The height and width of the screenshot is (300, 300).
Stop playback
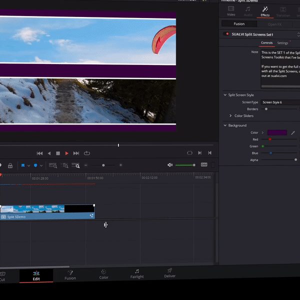[58, 153]
